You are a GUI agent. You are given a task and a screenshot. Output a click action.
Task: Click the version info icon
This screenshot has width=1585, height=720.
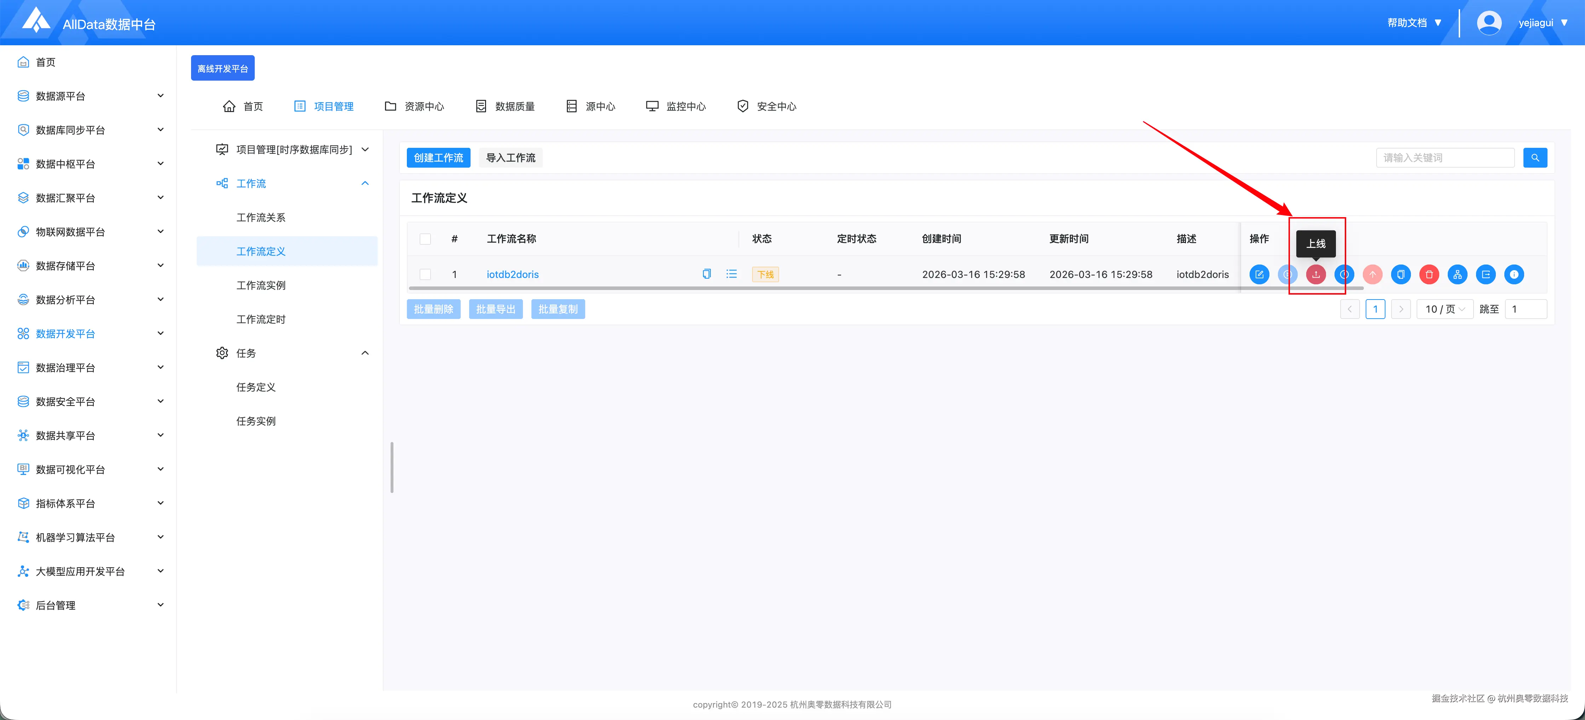point(1514,274)
